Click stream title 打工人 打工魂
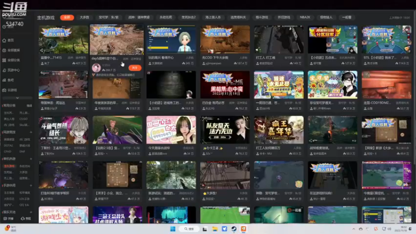 266,58
